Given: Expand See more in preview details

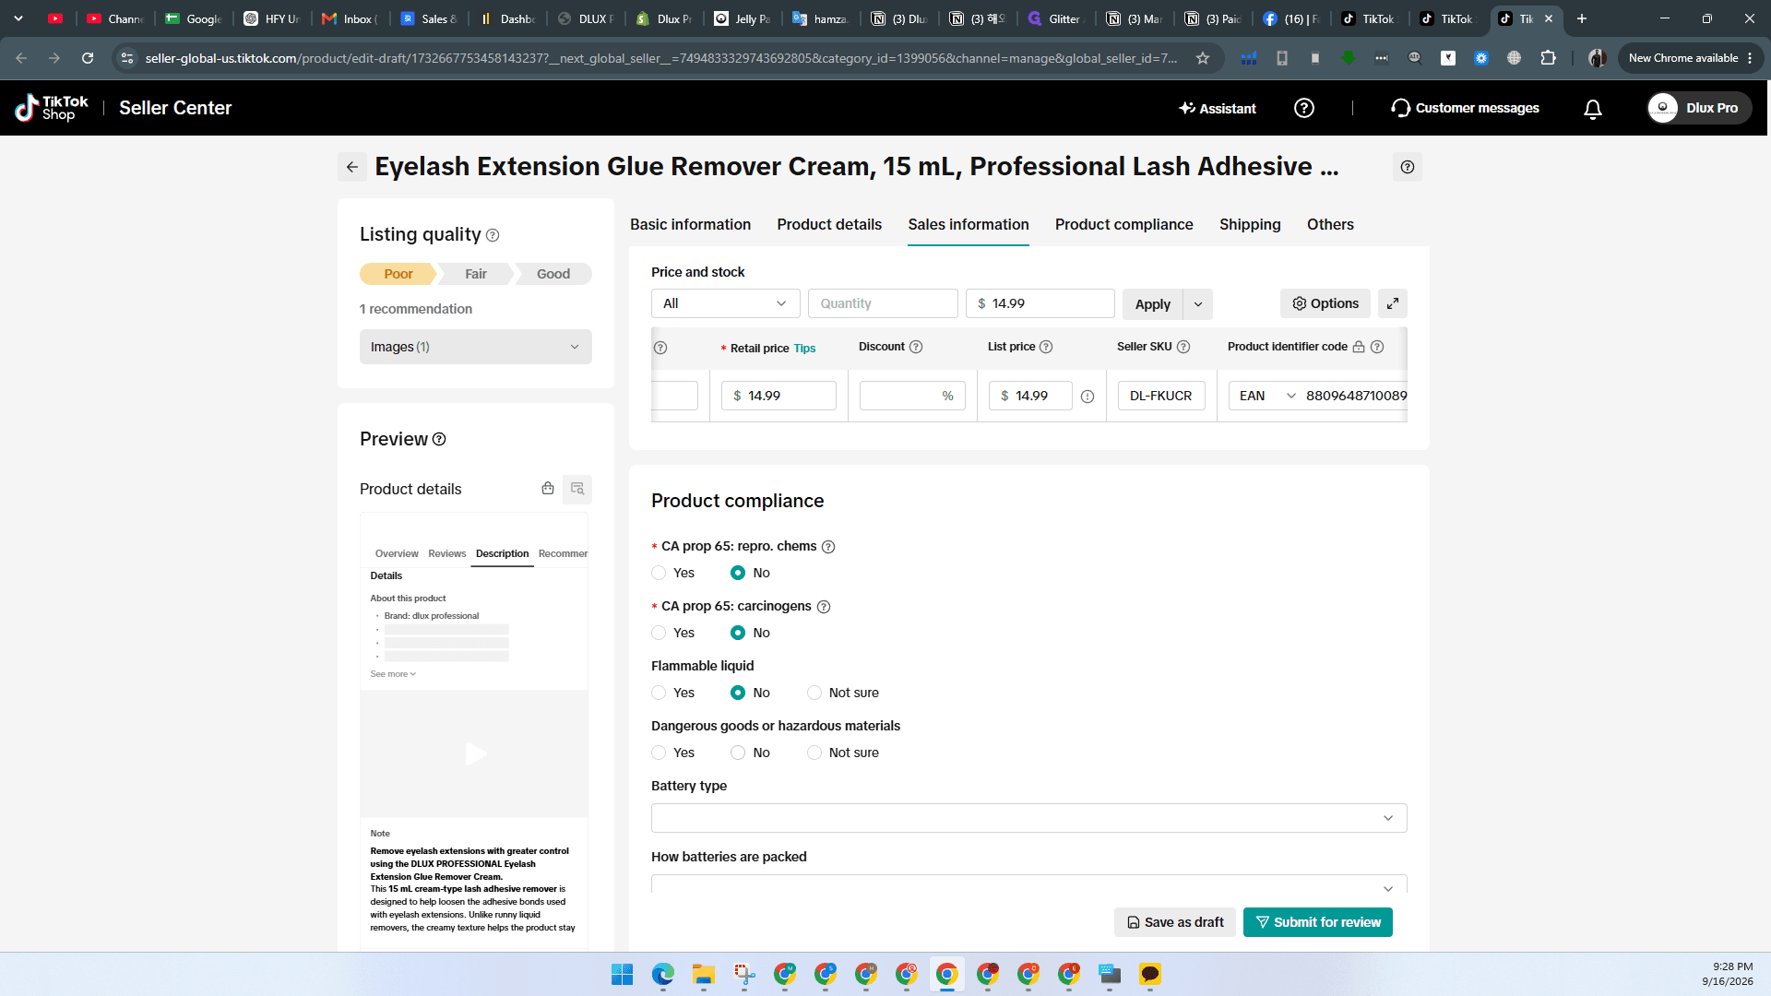Looking at the screenshot, I should click(x=393, y=674).
